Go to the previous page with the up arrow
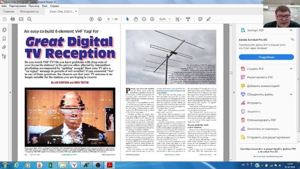 [x=91, y=19]
